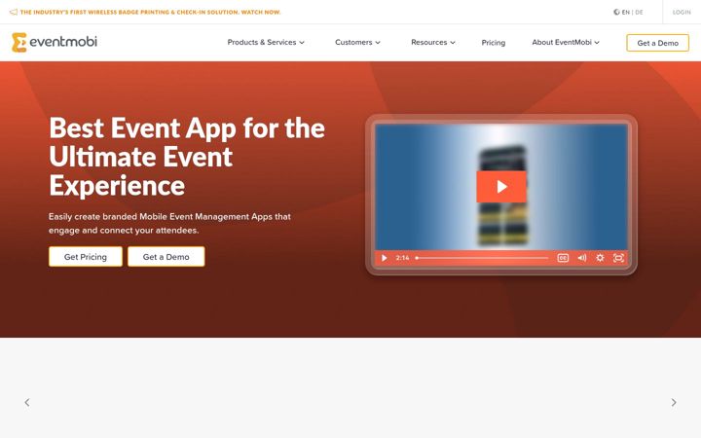This screenshot has height=438, width=701.
Task: Click the 'Easily create branded' subtitle text
Action: tap(169, 224)
